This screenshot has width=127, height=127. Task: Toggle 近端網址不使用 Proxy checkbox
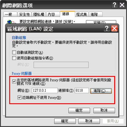tap(19, 98)
